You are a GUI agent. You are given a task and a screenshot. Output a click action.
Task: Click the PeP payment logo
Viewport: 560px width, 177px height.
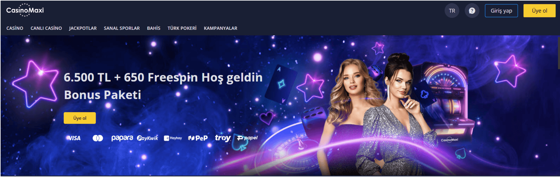click(x=198, y=138)
